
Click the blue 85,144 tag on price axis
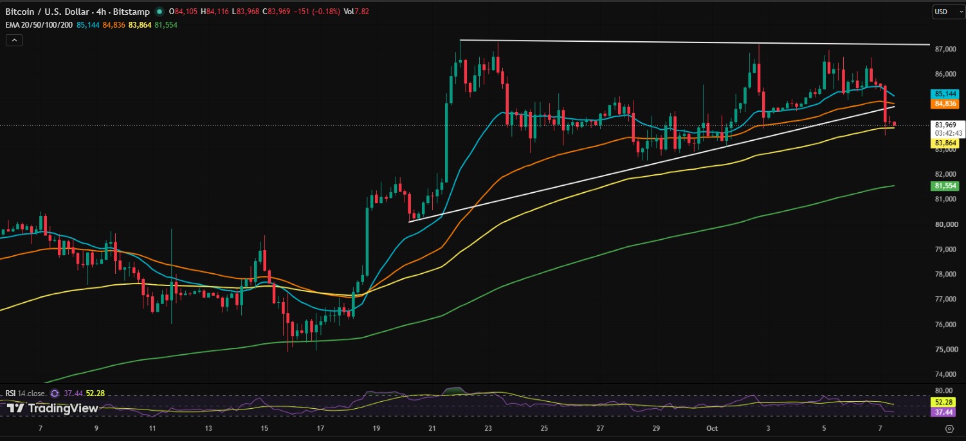[x=944, y=94]
